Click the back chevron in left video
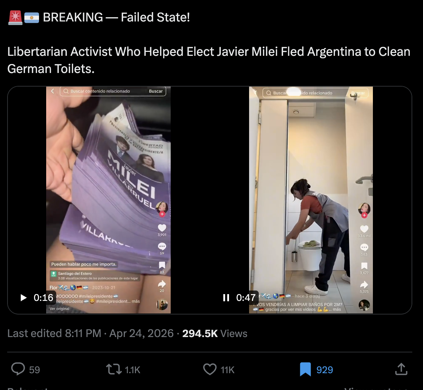The image size is (423, 390). click(x=53, y=91)
